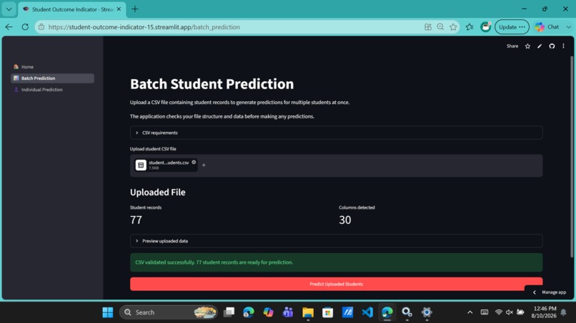Click the muted volume icon
This screenshot has width=576, height=323.
(x=509, y=312)
